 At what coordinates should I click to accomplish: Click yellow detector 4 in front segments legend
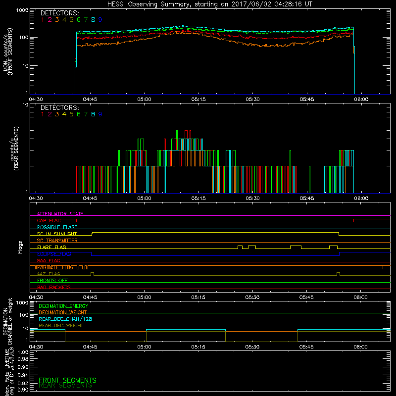(x=64, y=20)
